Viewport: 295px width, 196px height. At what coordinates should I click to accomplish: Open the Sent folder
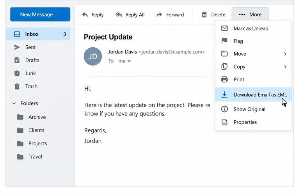38,47
